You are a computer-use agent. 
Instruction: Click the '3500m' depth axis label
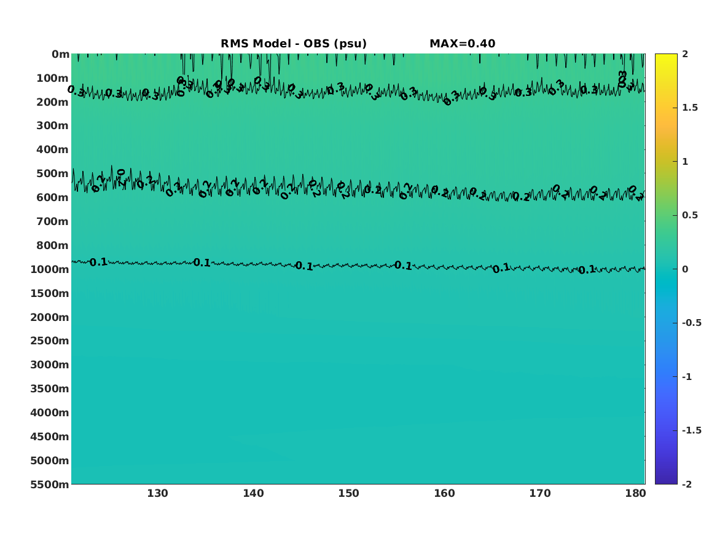tap(49, 389)
